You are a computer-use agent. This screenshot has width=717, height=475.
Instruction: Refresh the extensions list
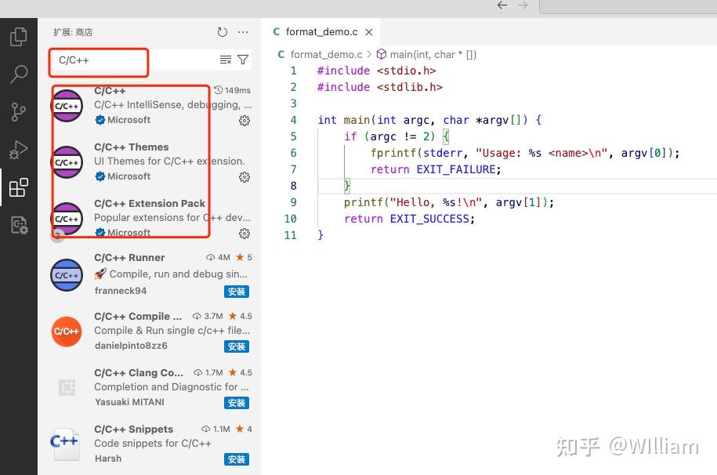222,32
